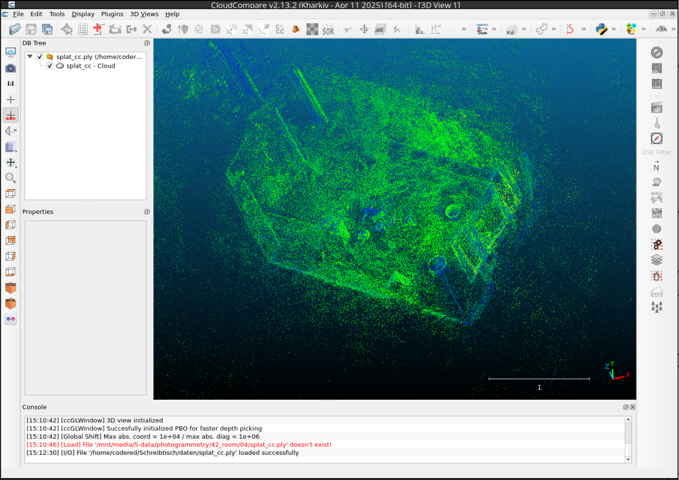The height and width of the screenshot is (480, 679).
Task: Click the Delete X icon in toolbar
Action: pyautogui.click(x=147, y=29)
